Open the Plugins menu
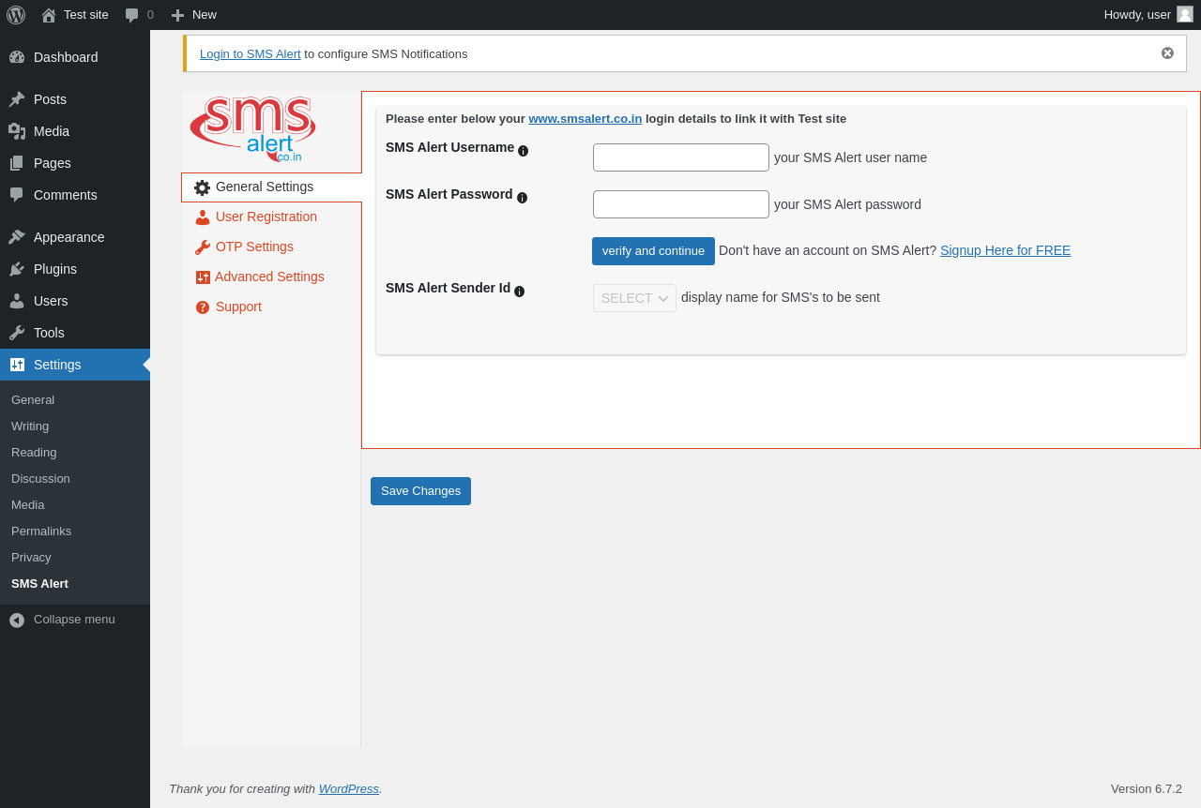Screen dimensions: 1201x808 tap(75, 269)
